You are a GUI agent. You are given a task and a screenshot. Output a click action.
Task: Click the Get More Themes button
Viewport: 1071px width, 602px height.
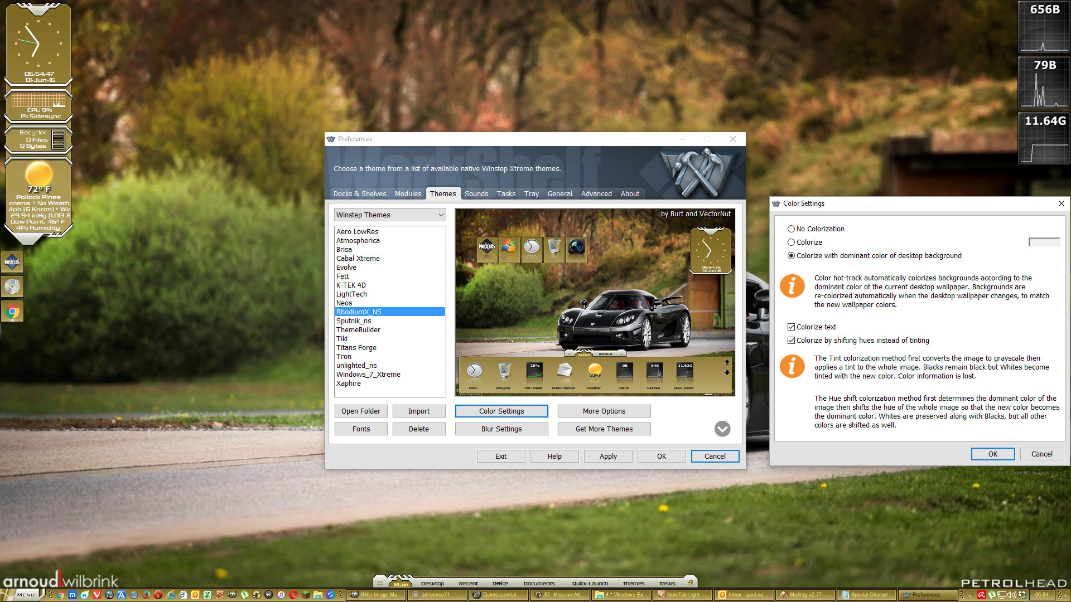604,429
